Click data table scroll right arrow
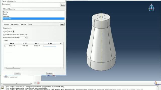This screenshot has height=90, width=161. [x=62, y=68]
